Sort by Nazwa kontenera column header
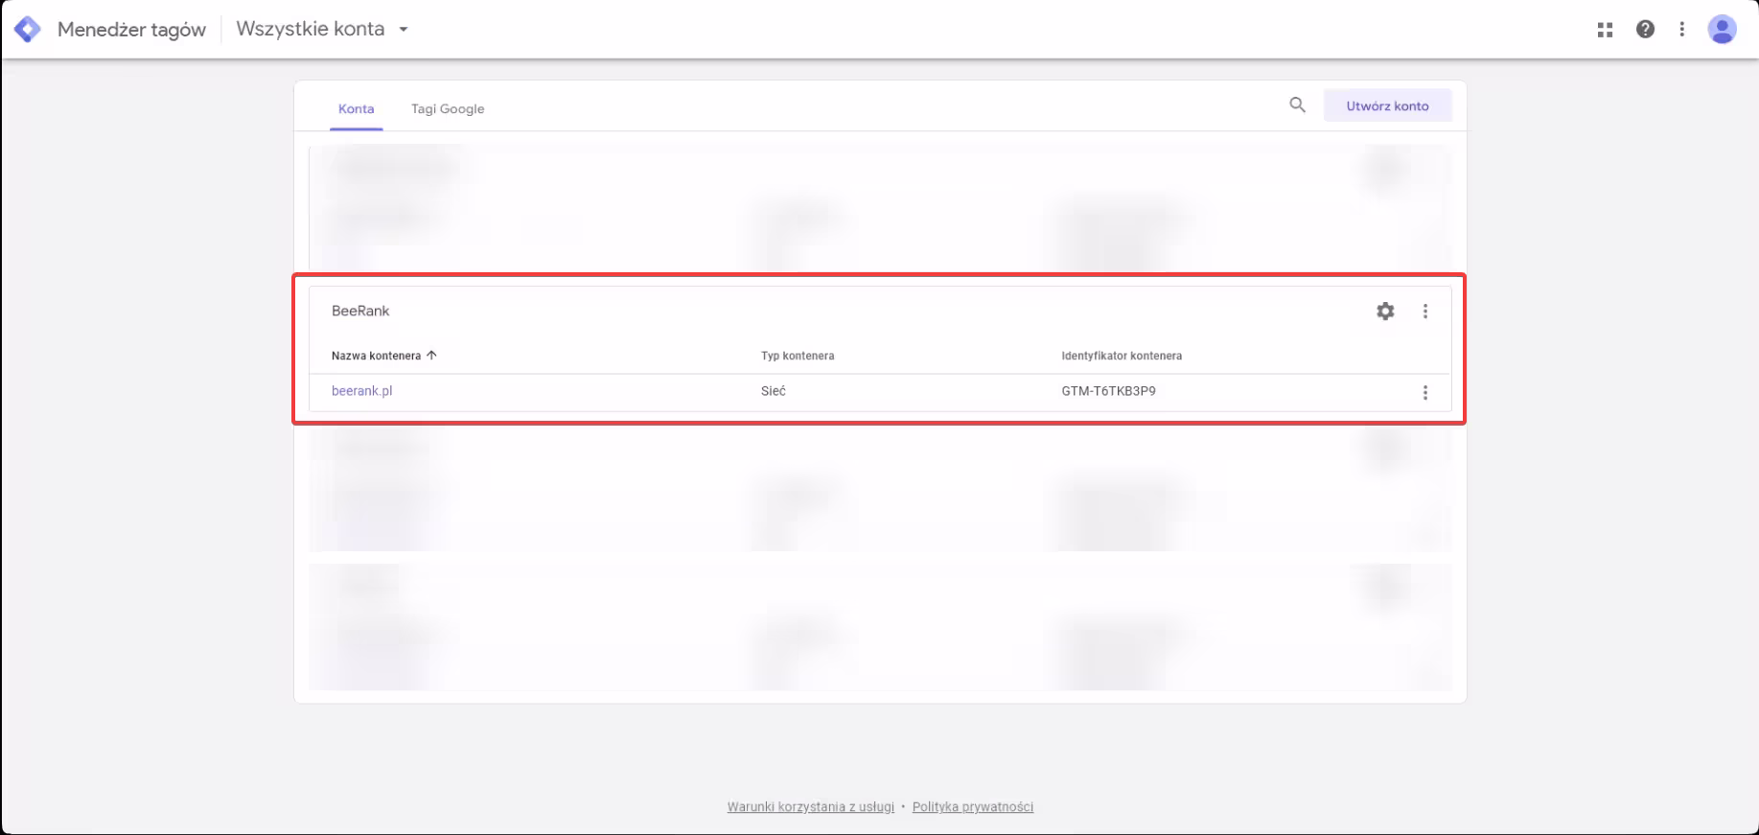 pyautogui.click(x=377, y=356)
